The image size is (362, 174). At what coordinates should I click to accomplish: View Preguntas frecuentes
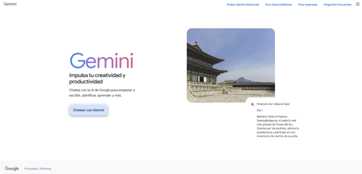[x=338, y=4]
